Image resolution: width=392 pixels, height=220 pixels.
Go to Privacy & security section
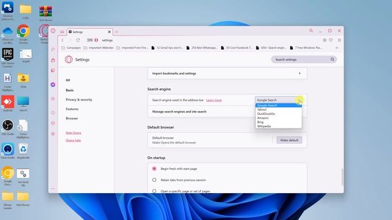[x=79, y=100]
